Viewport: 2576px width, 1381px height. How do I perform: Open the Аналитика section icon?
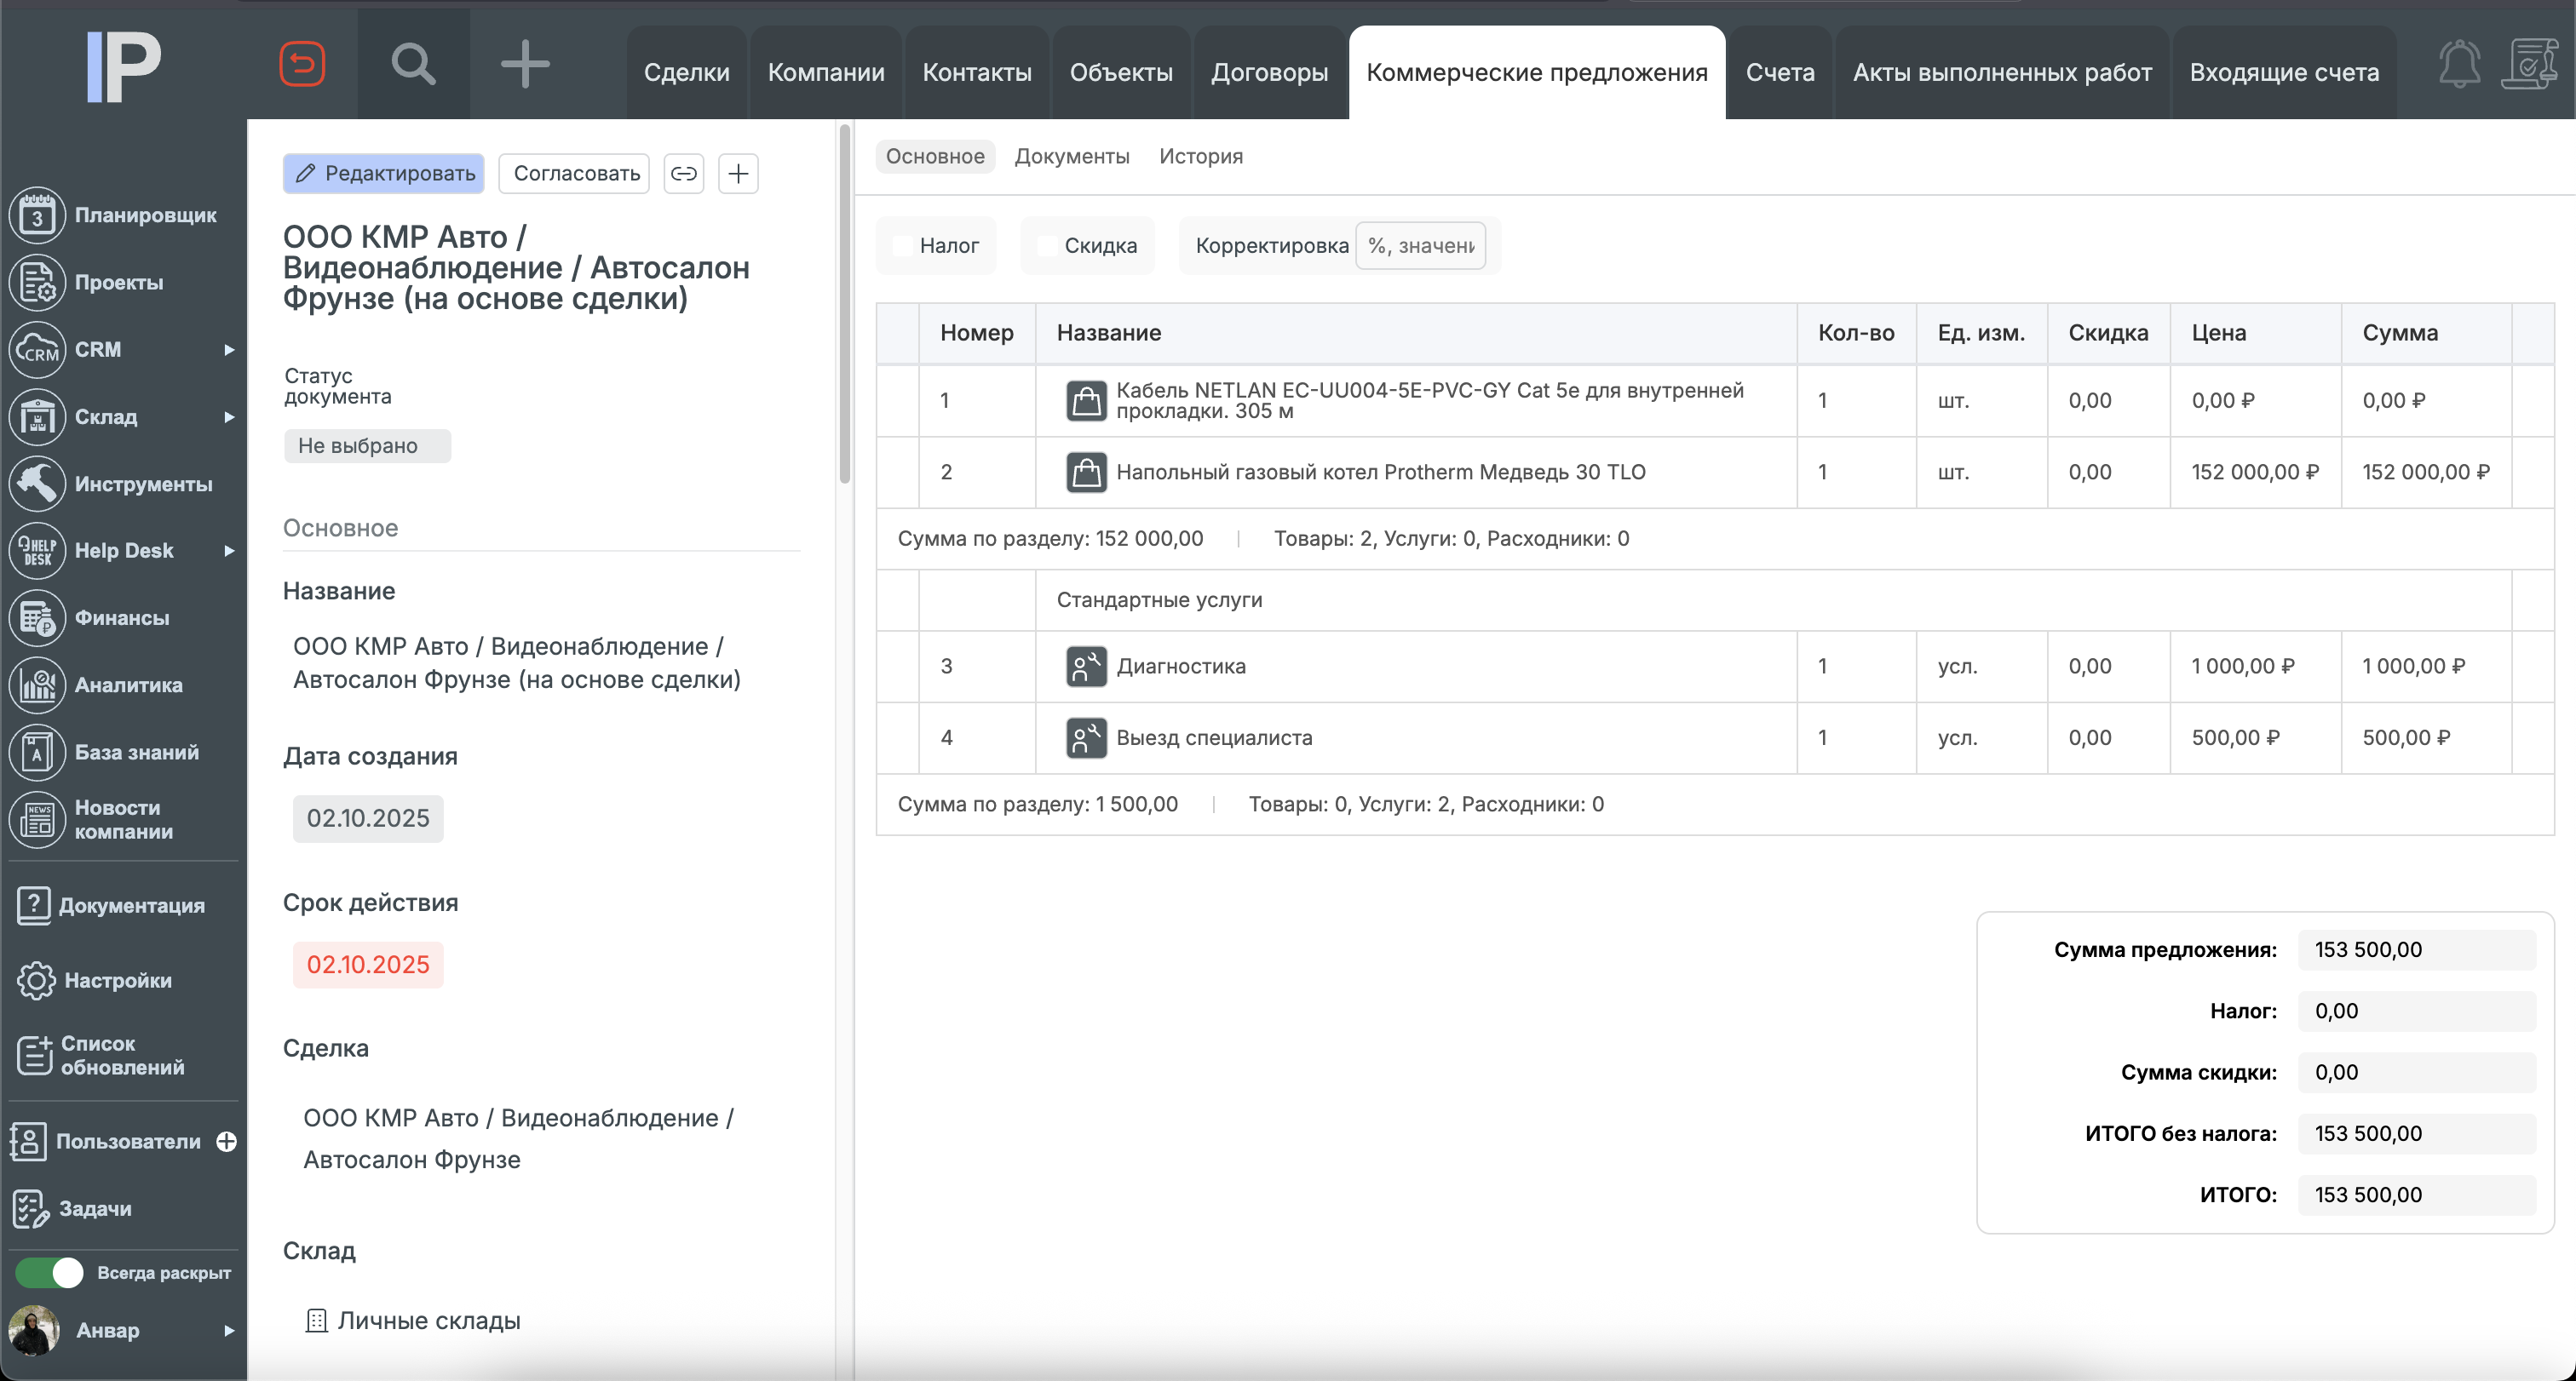click(36, 685)
